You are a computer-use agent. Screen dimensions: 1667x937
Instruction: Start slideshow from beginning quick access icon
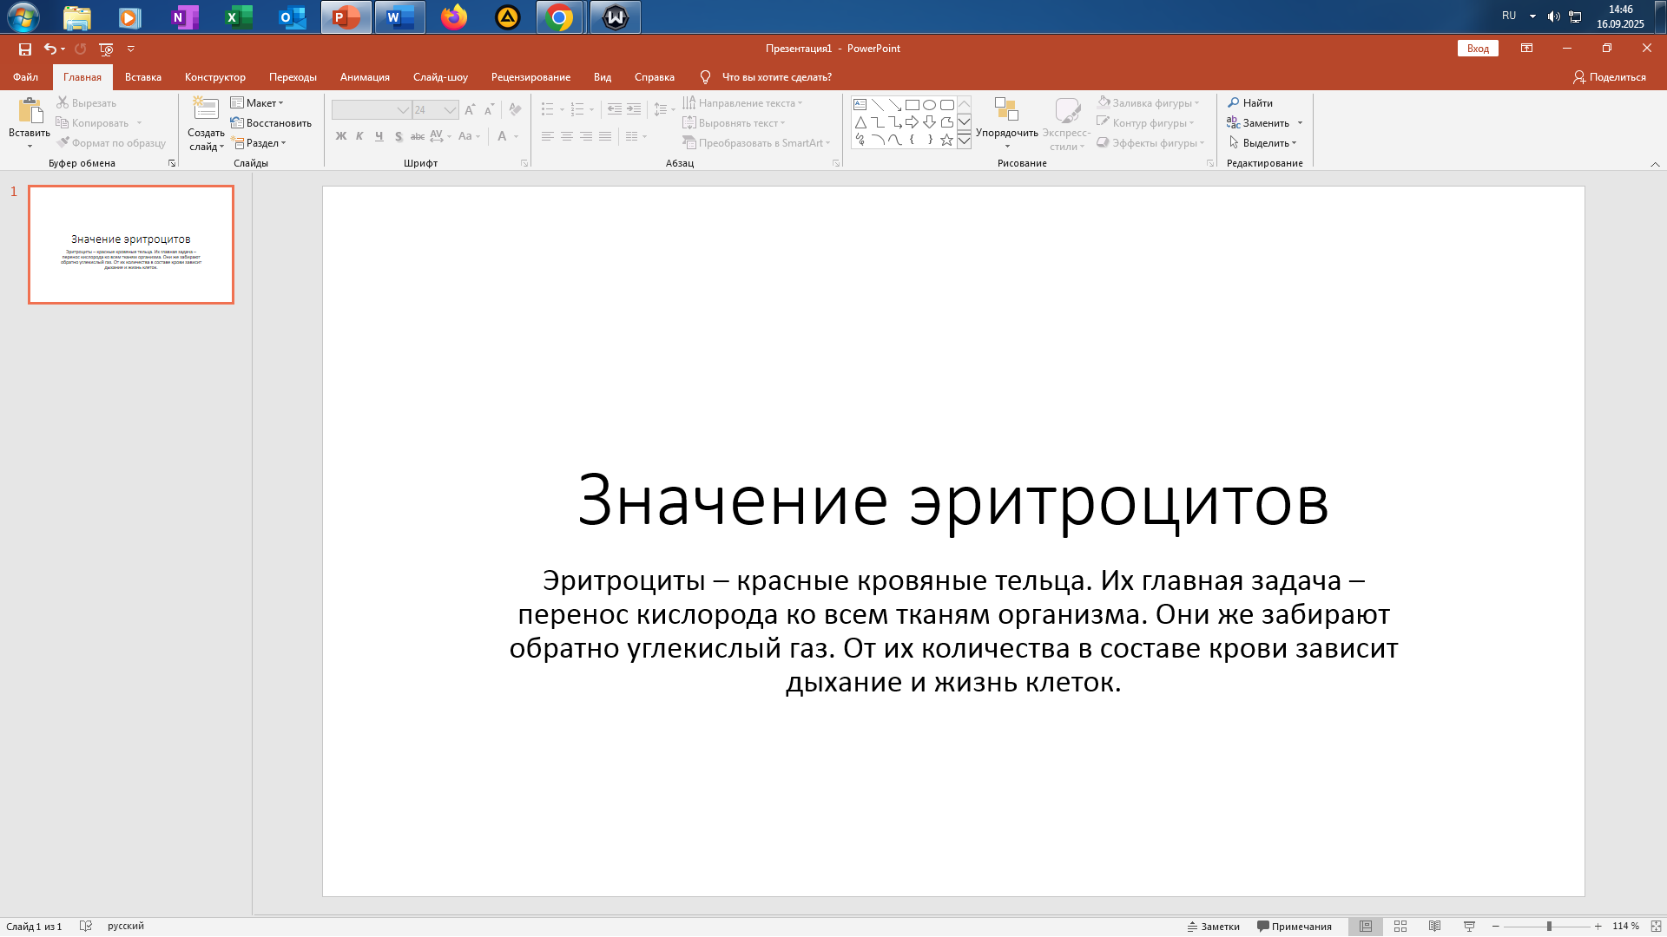coord(106,49)
